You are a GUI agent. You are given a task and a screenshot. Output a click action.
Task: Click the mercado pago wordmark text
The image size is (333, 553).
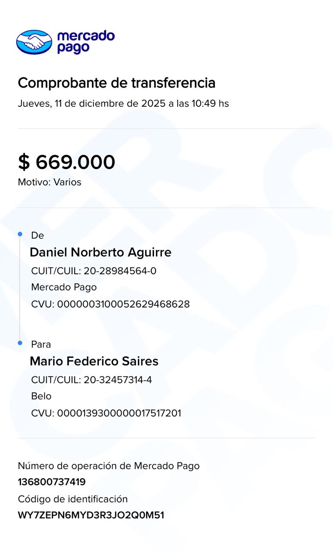(86, 42)
